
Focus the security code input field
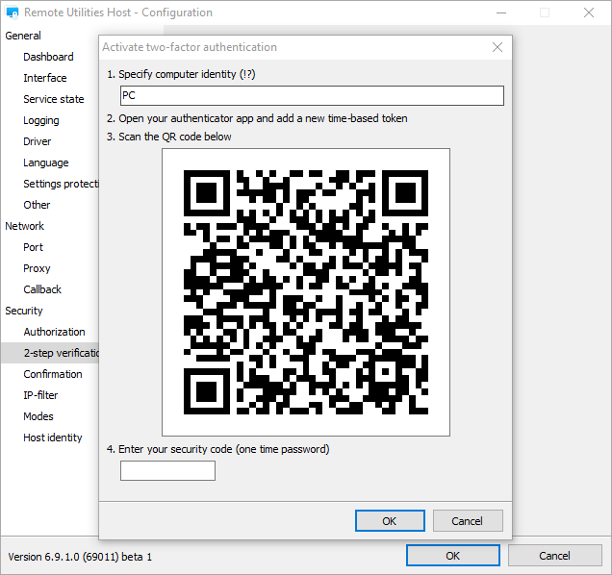click(167, 470)
